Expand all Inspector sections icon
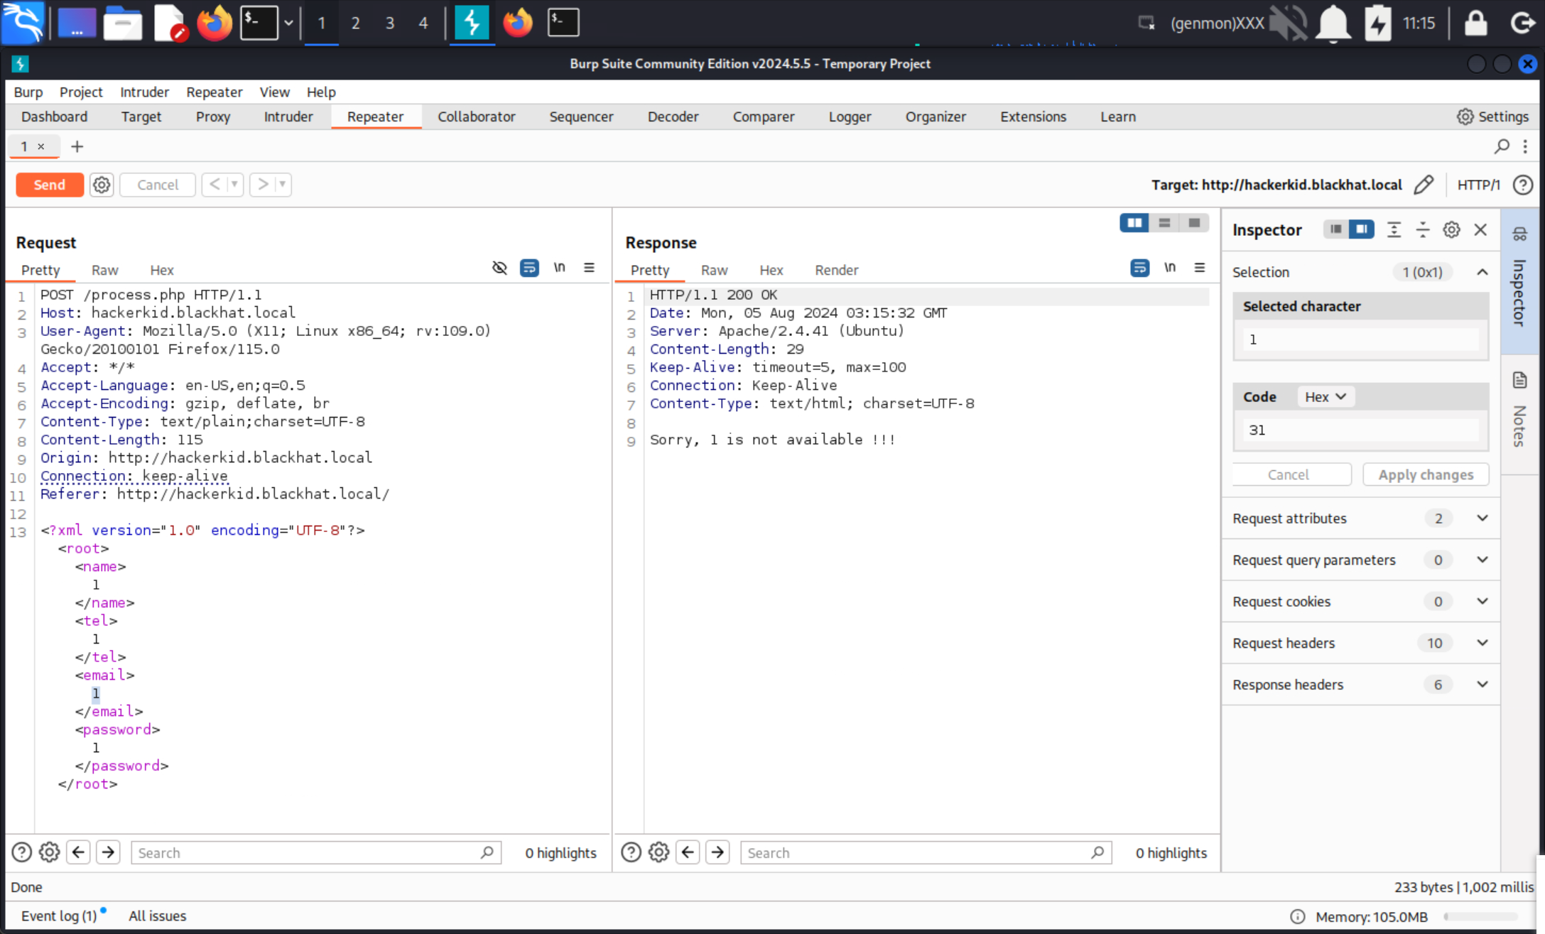 pos(1394,229)
